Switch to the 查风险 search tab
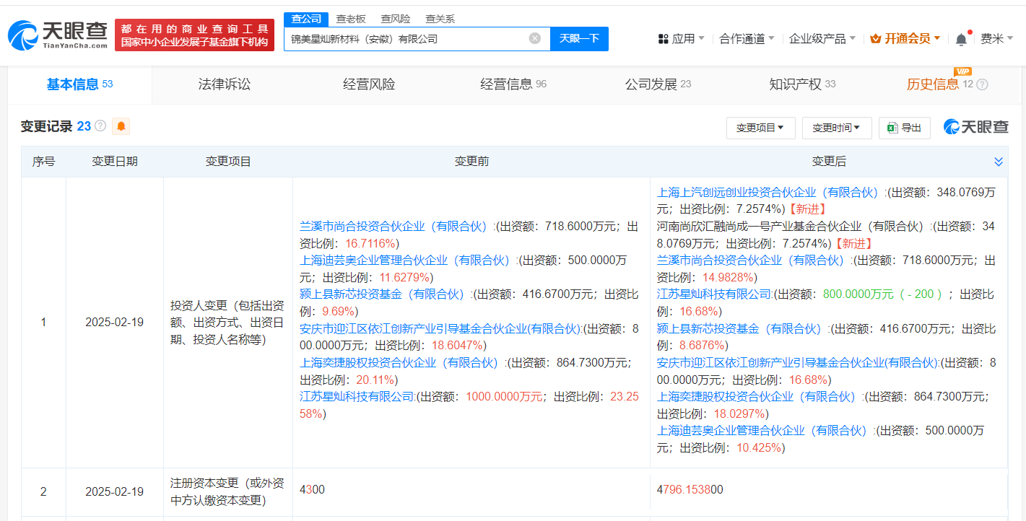This screenshot has width=1026, height=521. coord(396,19)
